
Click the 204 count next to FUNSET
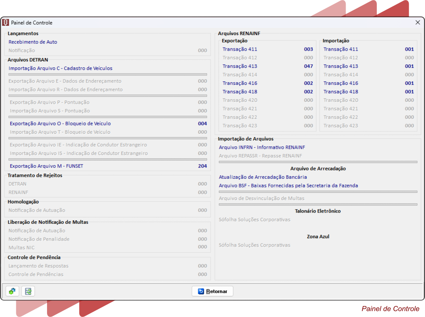click(202, 166)
